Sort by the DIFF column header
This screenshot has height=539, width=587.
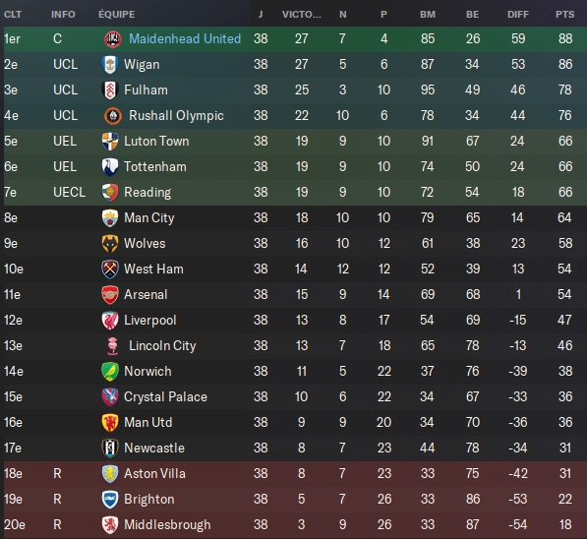[518, 14]
